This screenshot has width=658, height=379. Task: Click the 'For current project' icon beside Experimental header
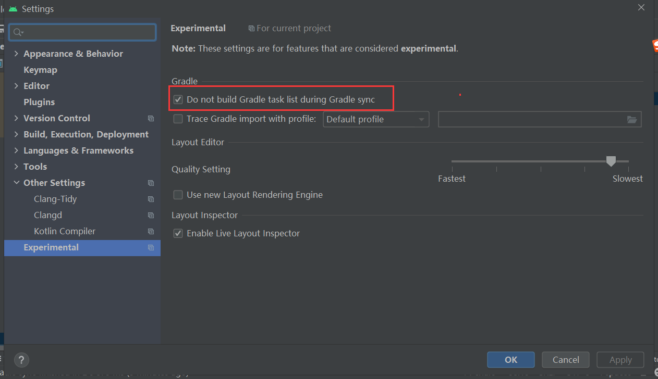click(251, 28)
